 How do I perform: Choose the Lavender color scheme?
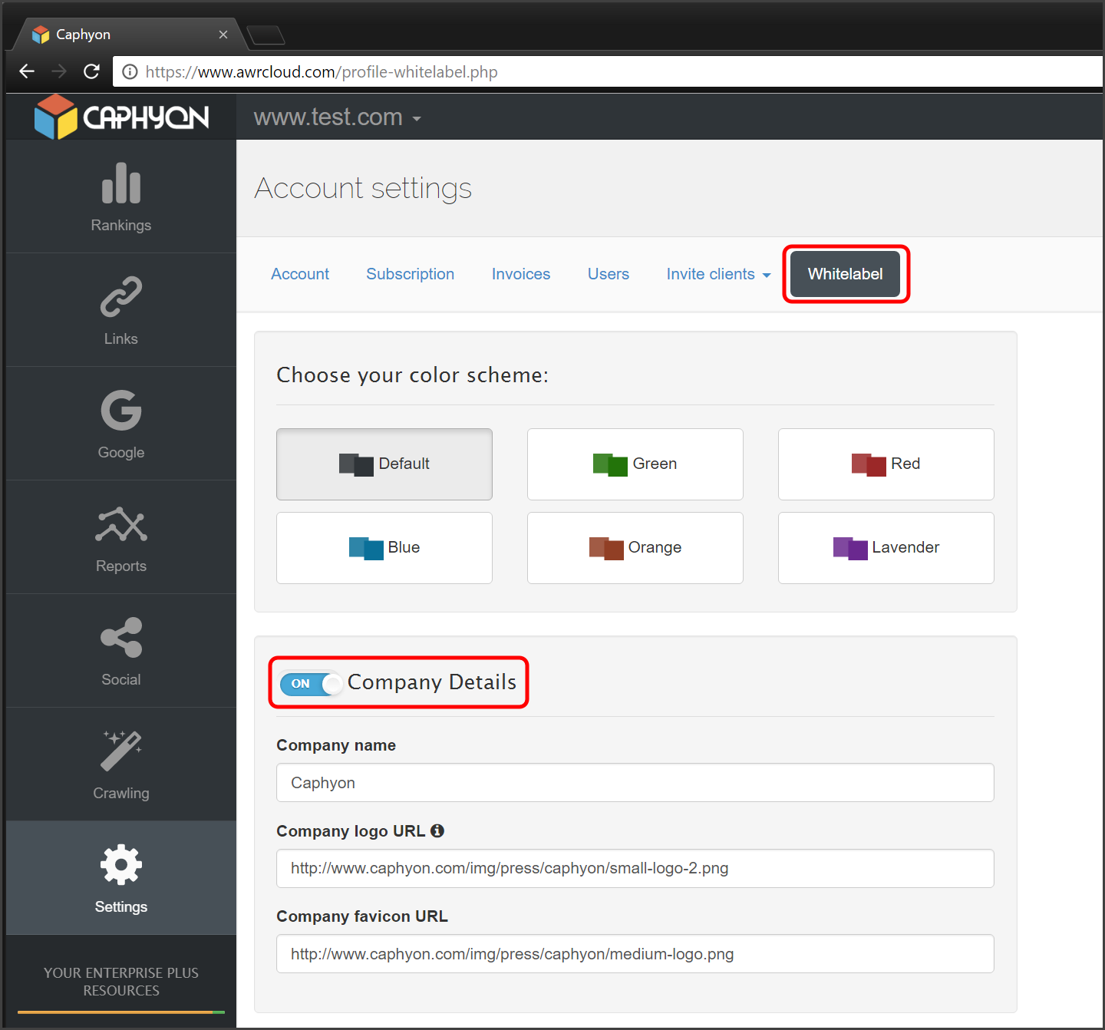(886, 548)
